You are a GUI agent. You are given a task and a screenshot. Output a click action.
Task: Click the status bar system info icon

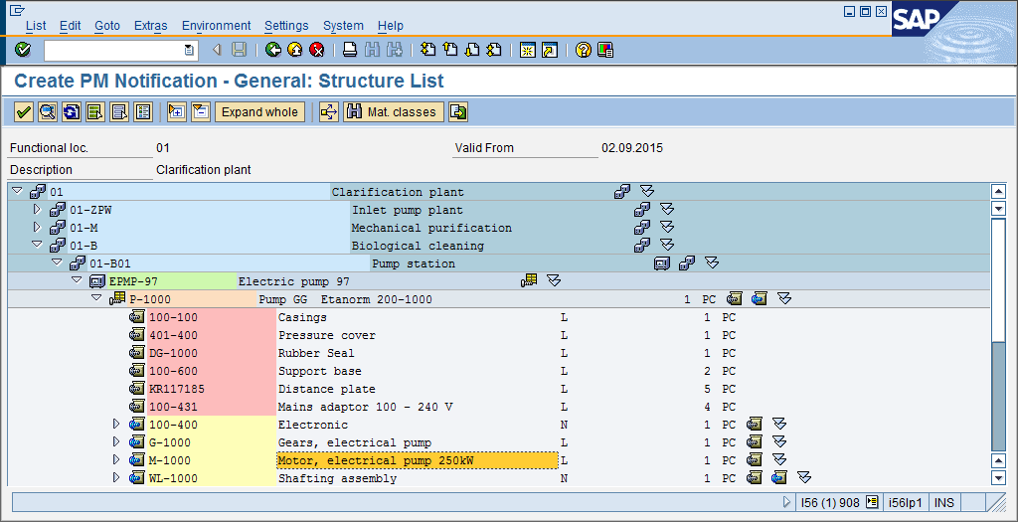pyautogui.click(x=872, y=502)
